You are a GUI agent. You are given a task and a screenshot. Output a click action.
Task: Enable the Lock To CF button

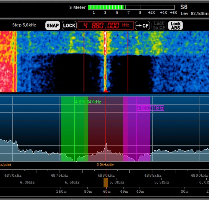159,25
